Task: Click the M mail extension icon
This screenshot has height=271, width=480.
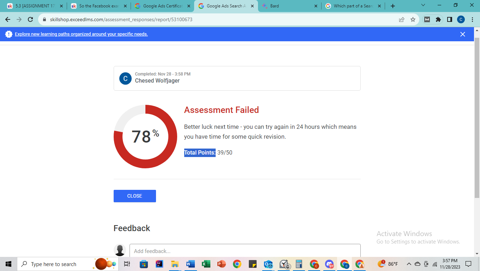Action: [x=427, y=19]
